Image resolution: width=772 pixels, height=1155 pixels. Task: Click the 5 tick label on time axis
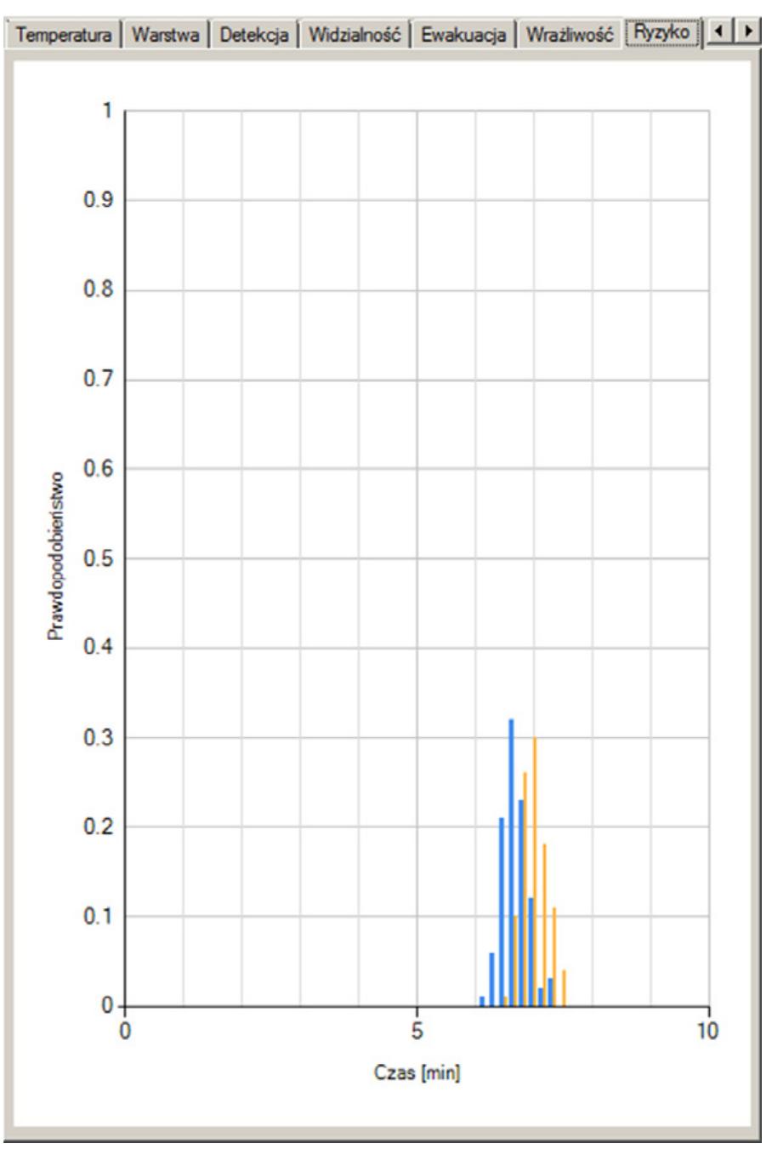[417, 1030]
